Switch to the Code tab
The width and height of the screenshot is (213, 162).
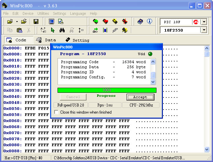(x=19, y=40)
